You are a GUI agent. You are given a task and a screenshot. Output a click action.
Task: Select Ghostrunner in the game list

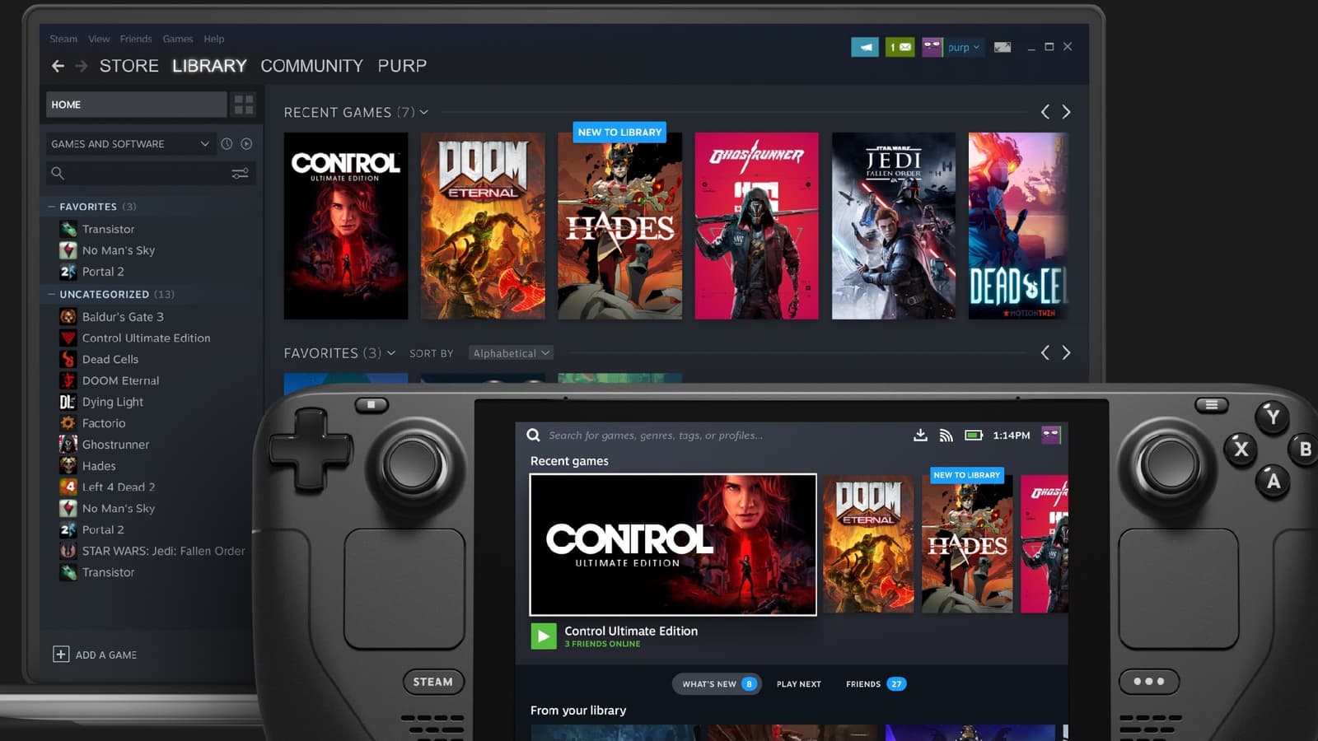[115, 445]
